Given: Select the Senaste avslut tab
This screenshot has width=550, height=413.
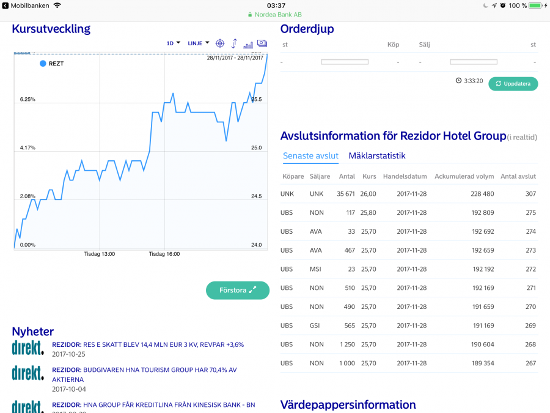Looking at the screenshot, I should coord(310,156).
